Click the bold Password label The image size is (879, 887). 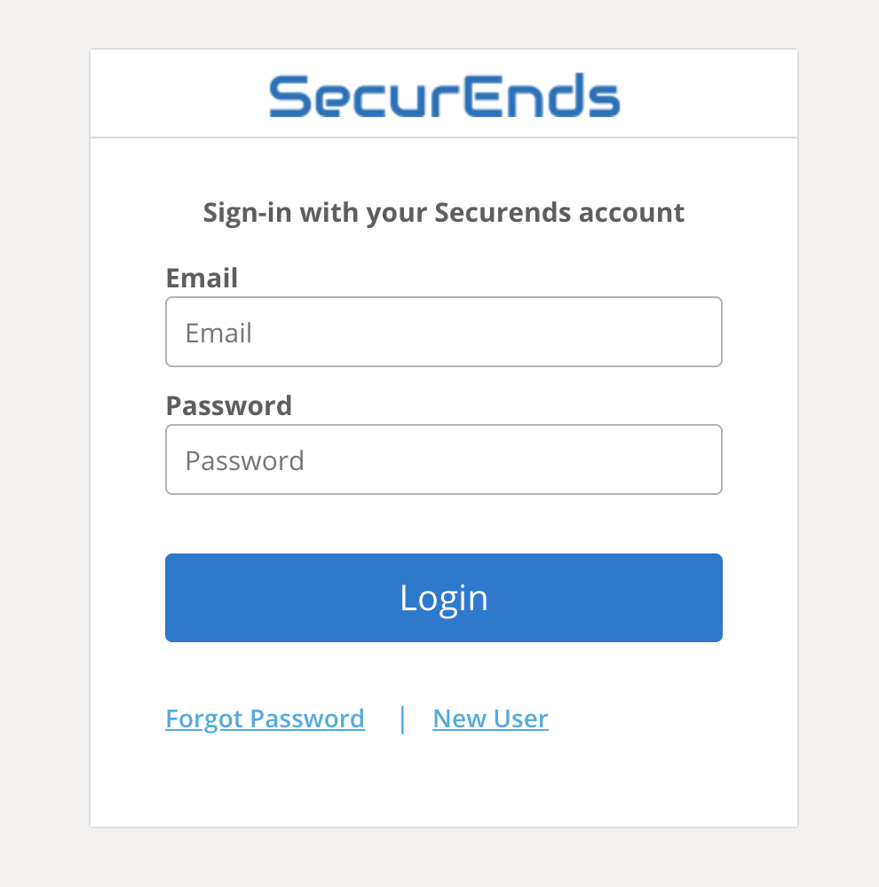229,405
